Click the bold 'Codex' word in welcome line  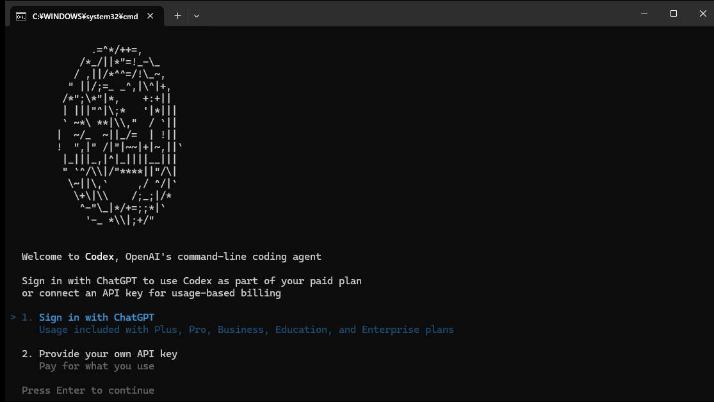(x=99, y=257)
